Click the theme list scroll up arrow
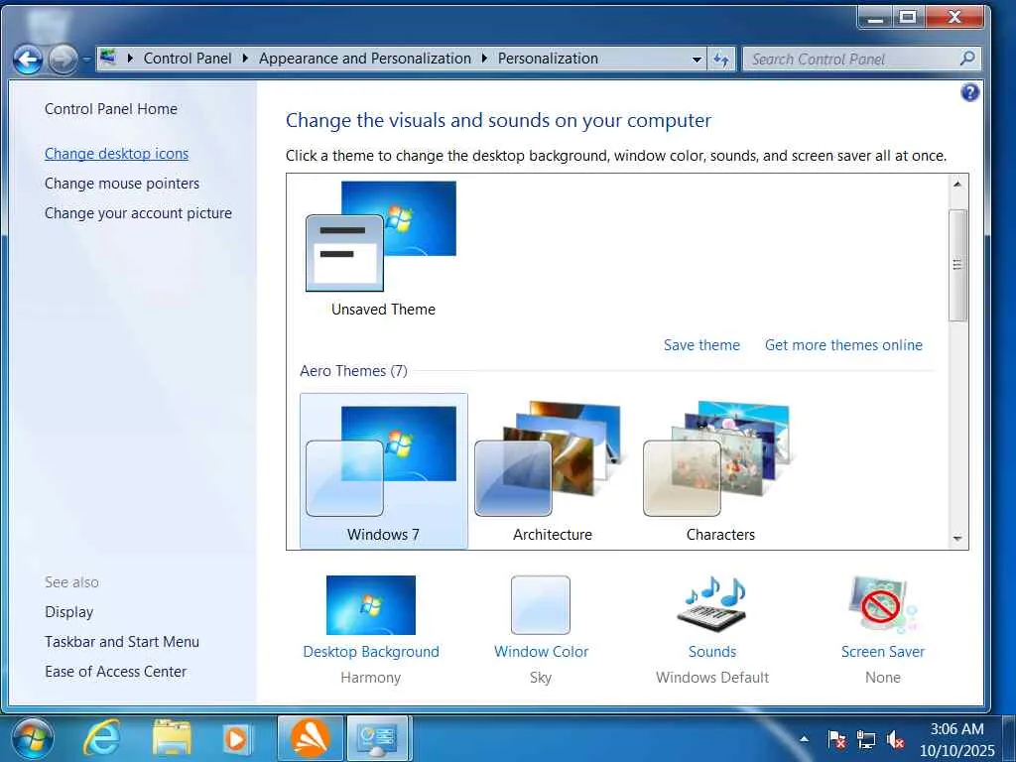Screen dimensions: 1016x762 coord(957,185)
